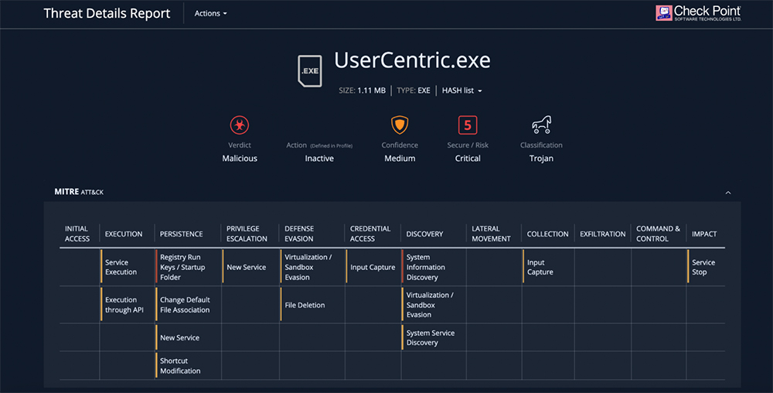Click Input Capture under Credential Access

click(373, 267)
